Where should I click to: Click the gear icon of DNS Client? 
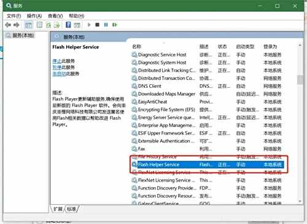(134, 86)
